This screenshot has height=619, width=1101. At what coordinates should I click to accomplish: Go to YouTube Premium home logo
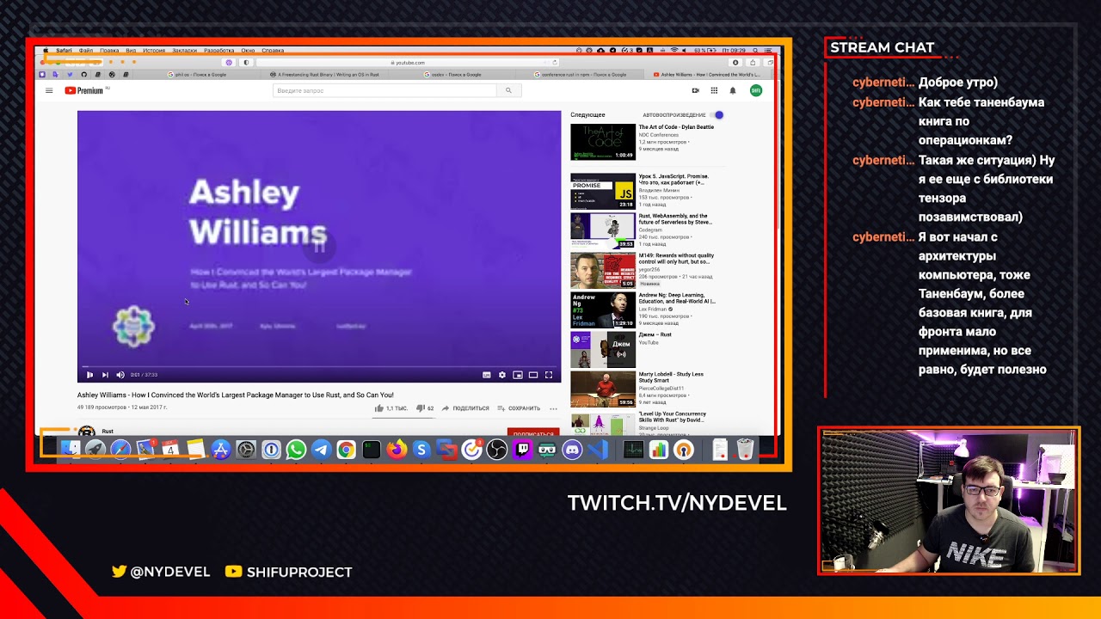[x=84, y=90]
